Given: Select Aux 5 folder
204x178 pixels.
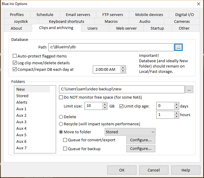Looking at the screenshot, I should [21, 135].
